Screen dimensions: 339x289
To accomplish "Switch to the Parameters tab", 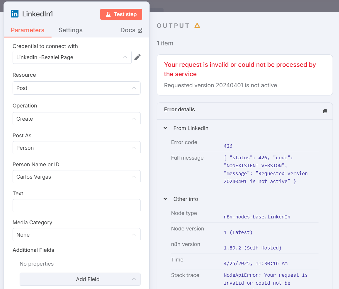I will pyautogui.click(x=28, y=30).
